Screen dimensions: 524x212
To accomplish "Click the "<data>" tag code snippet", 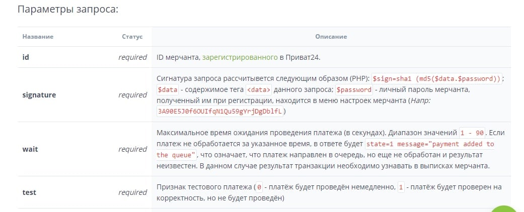I will tap(259, 90).
